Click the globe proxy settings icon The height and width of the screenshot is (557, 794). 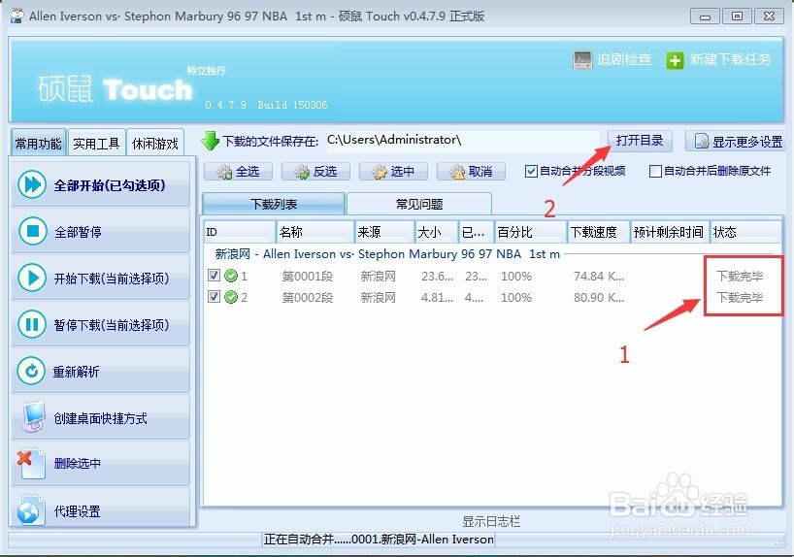[29, 510]
